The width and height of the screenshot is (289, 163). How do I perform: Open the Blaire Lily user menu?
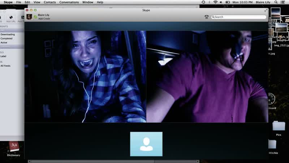(x=263, y=2)
